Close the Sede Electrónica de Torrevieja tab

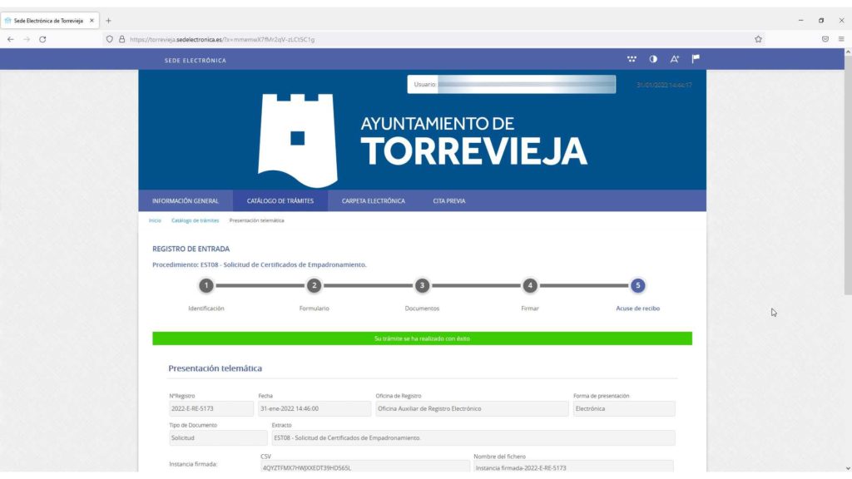click(92, 21)
